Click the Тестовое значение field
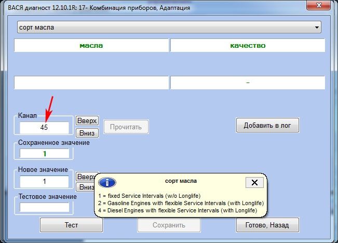This screenshot has width=338, height=243. 44,207
